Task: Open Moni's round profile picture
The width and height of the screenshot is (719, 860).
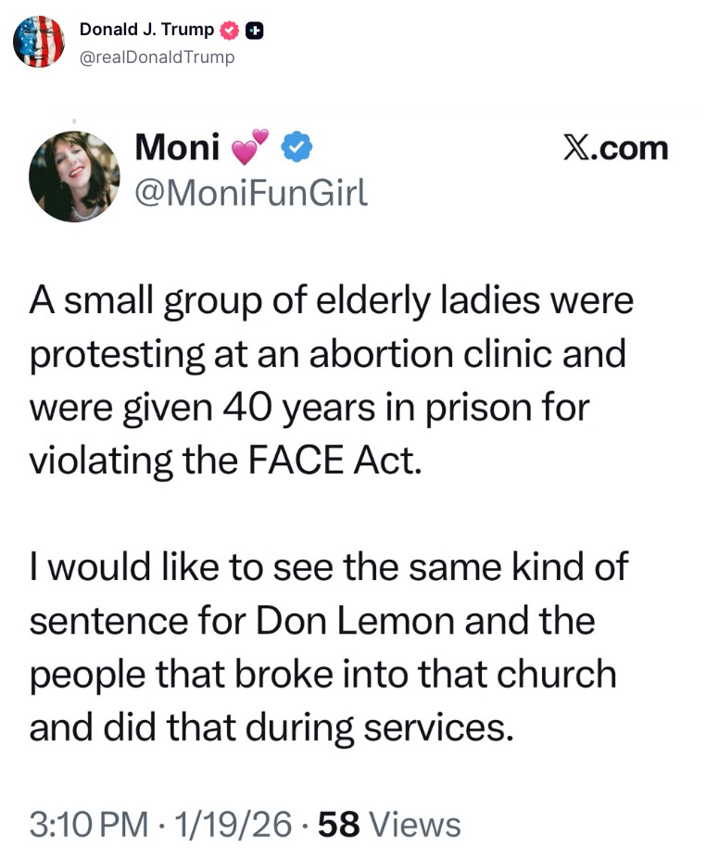Action: pos(74,175)
